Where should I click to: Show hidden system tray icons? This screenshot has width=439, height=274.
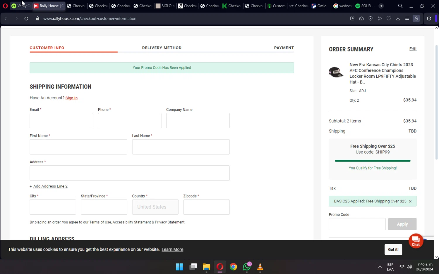coord(380,267)
